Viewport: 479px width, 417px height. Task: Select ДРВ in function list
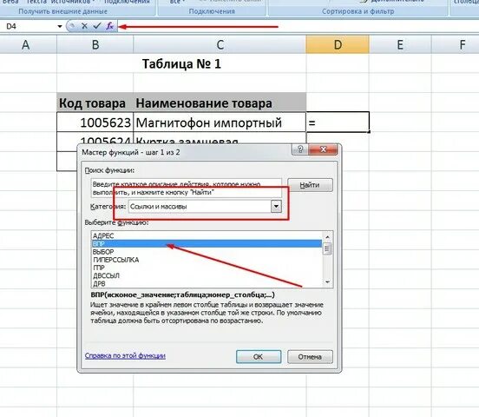(x=207, y=283)
